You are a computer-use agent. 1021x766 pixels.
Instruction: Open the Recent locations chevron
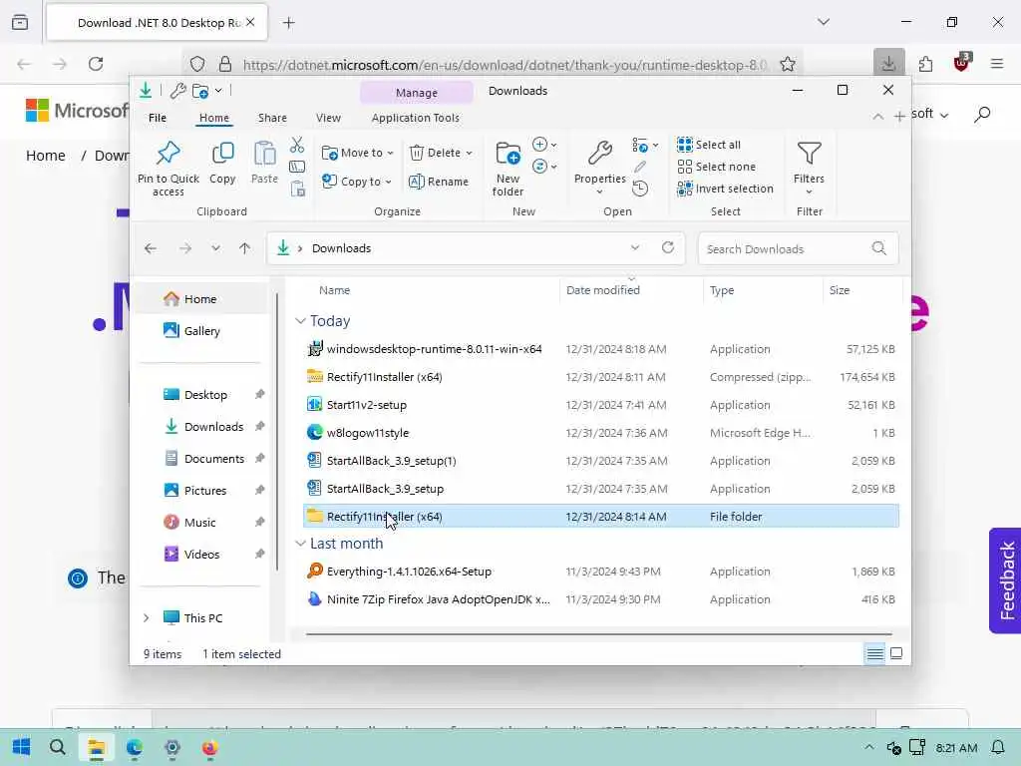click(215, 248)
